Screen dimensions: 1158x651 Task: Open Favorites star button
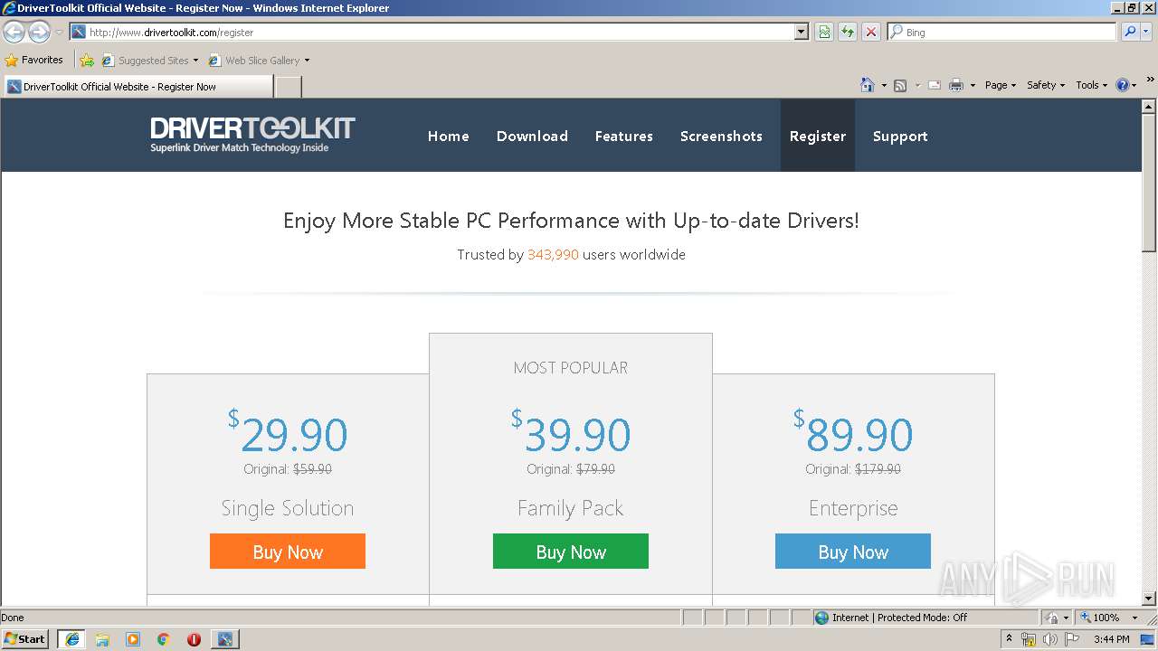[34, 60]
